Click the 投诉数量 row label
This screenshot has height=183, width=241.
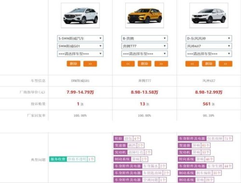click(38, 104)
